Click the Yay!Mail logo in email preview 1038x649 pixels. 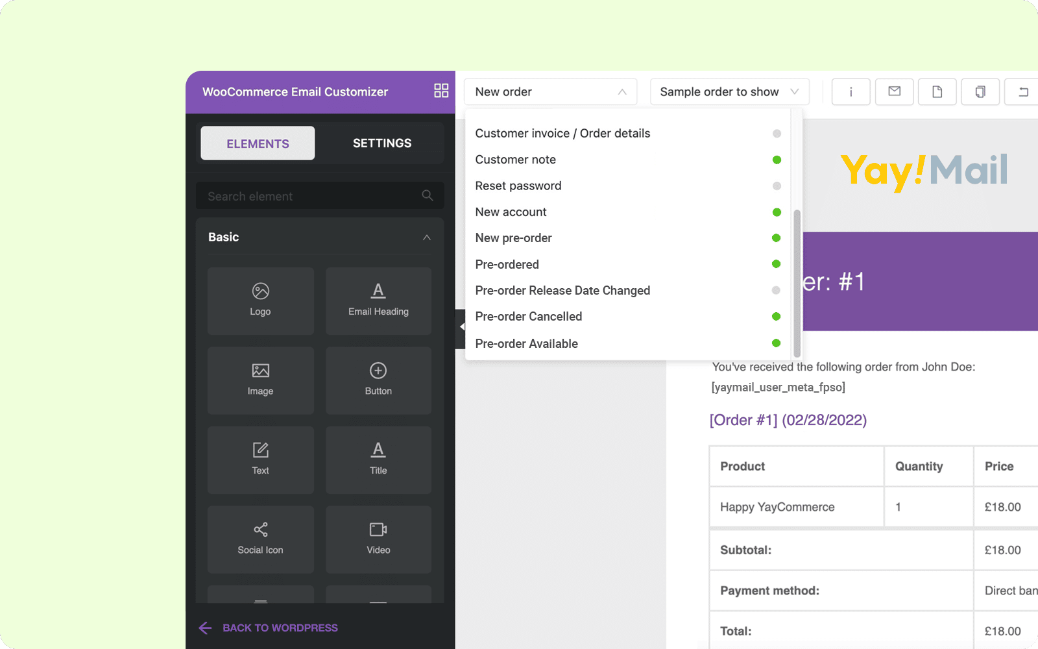pos(924,171)
